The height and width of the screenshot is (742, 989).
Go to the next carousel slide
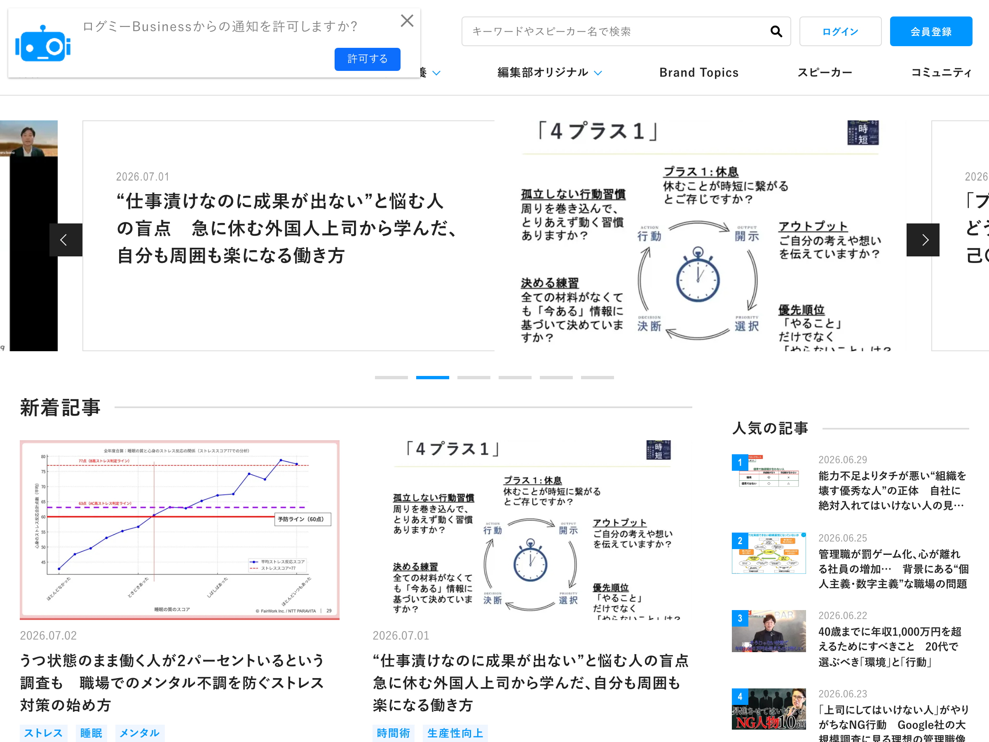tap(923, 240)
